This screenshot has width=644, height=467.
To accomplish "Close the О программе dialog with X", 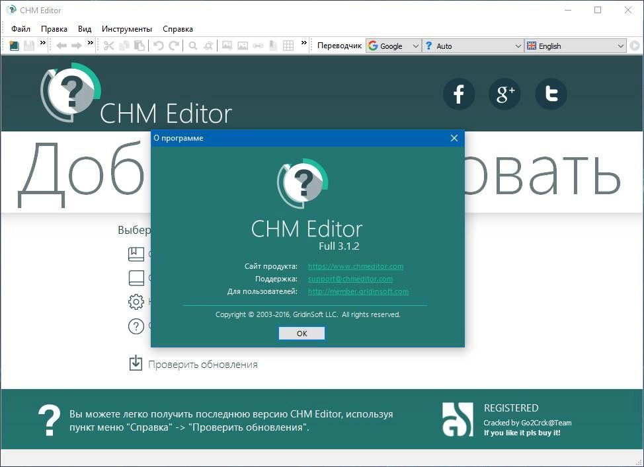I will (454, 138).
